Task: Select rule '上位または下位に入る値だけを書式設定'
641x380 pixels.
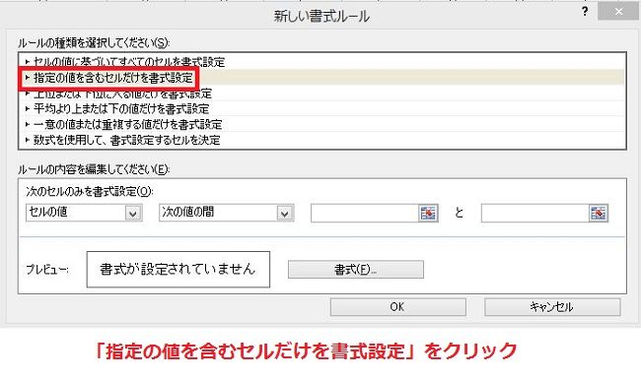Action: (x=322, y=94)
